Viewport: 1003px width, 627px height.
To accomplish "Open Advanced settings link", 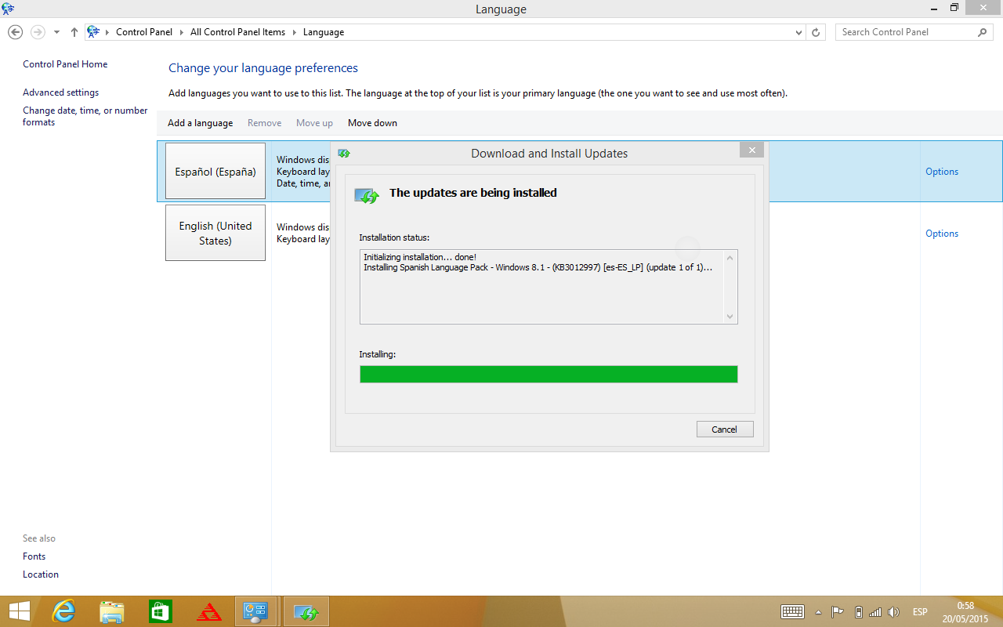I will [60, 92].
